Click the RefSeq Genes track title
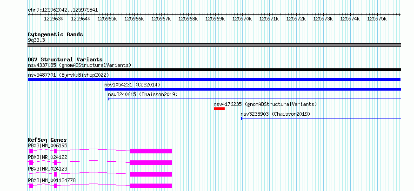 click(x=47, y=140)
